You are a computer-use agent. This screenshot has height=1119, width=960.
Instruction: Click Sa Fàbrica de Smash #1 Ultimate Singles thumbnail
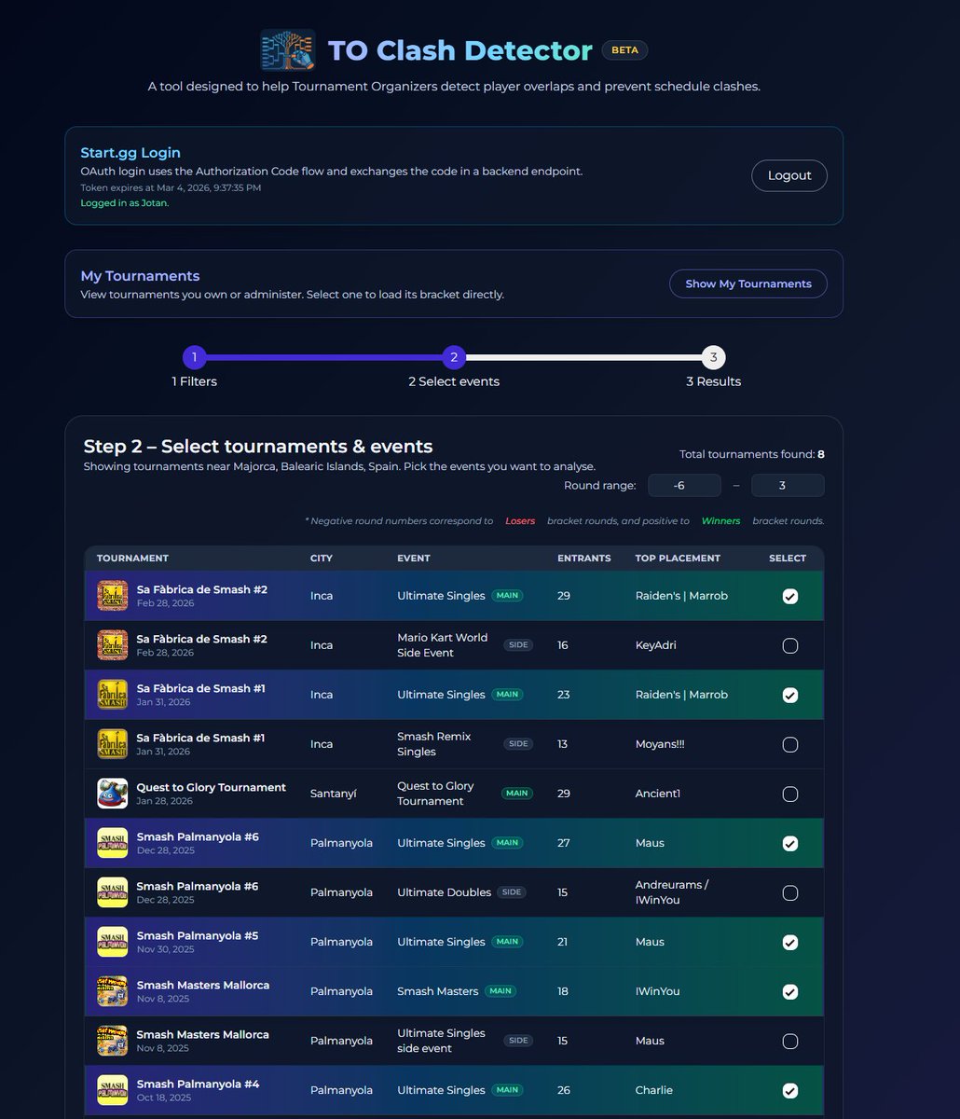click(113, 695)
